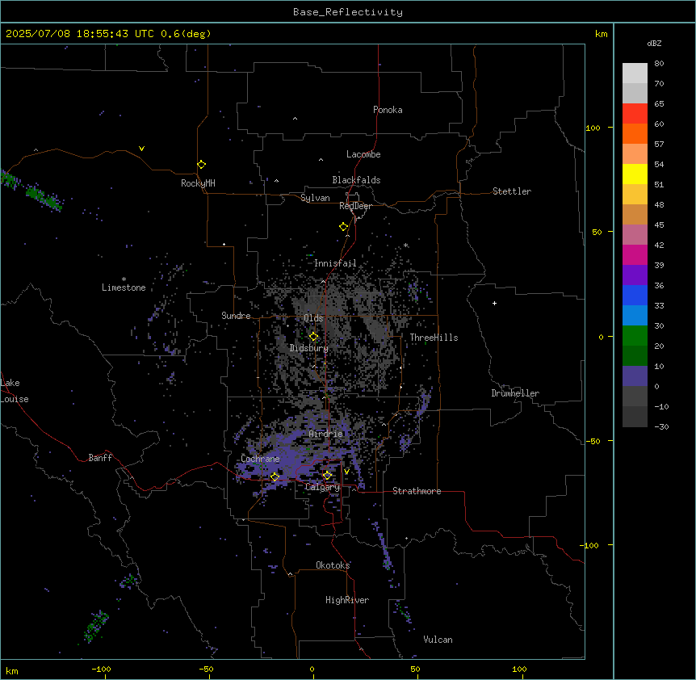Click the Airdrie label

tap(325, 434)
